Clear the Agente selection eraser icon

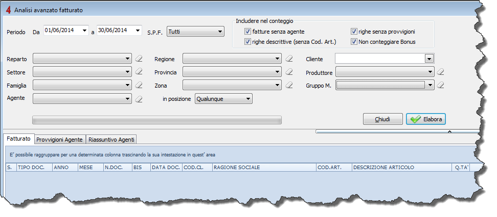tap(138, 98)
